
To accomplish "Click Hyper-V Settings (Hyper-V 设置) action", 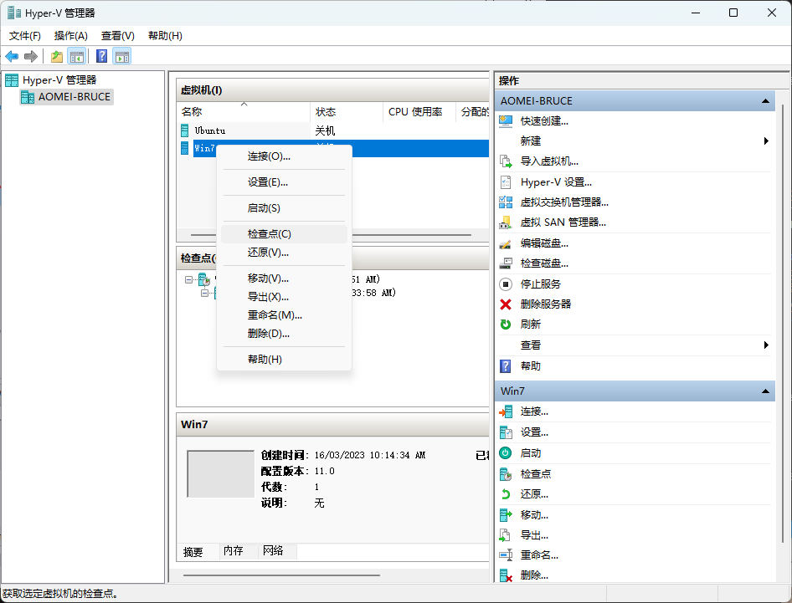I will pyautogui.click(x=556, y=181).
